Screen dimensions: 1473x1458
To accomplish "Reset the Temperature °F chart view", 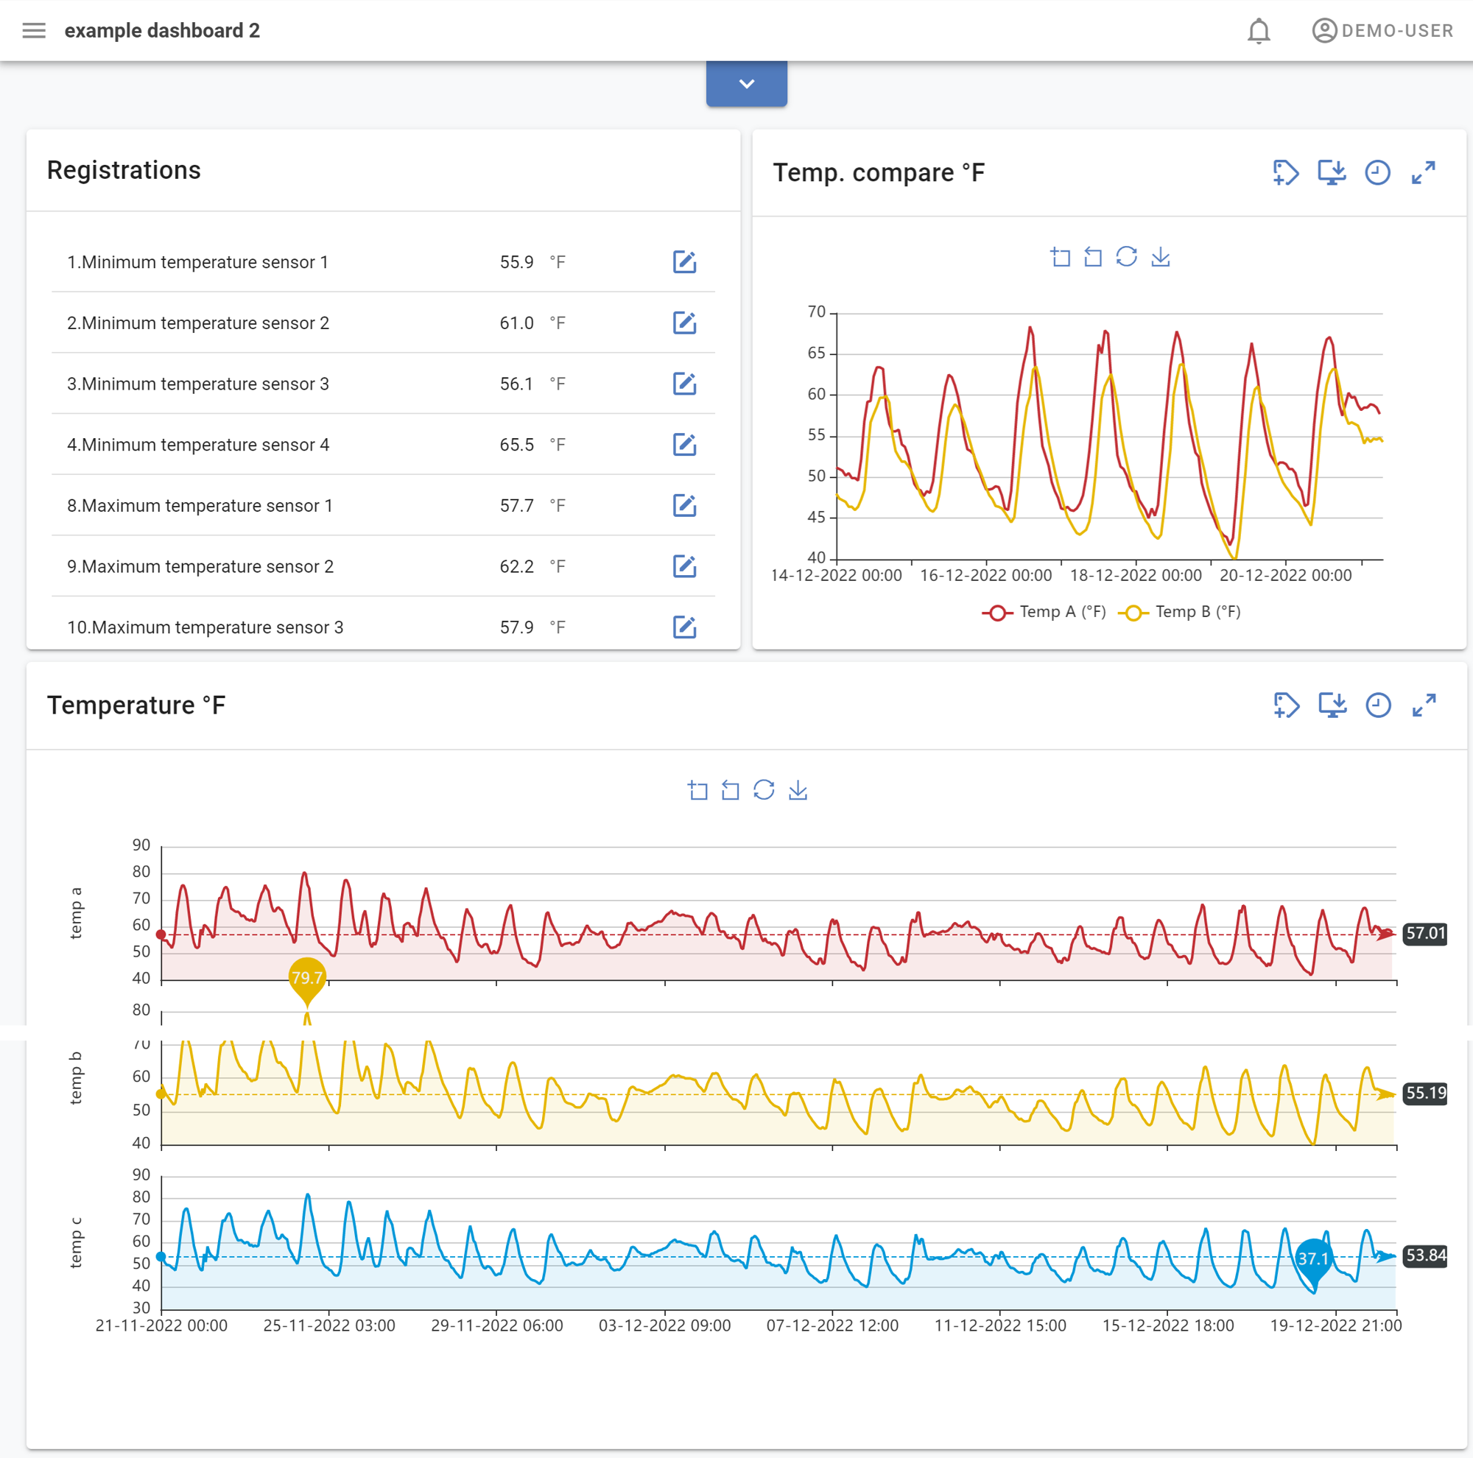I will coord(764,790).
